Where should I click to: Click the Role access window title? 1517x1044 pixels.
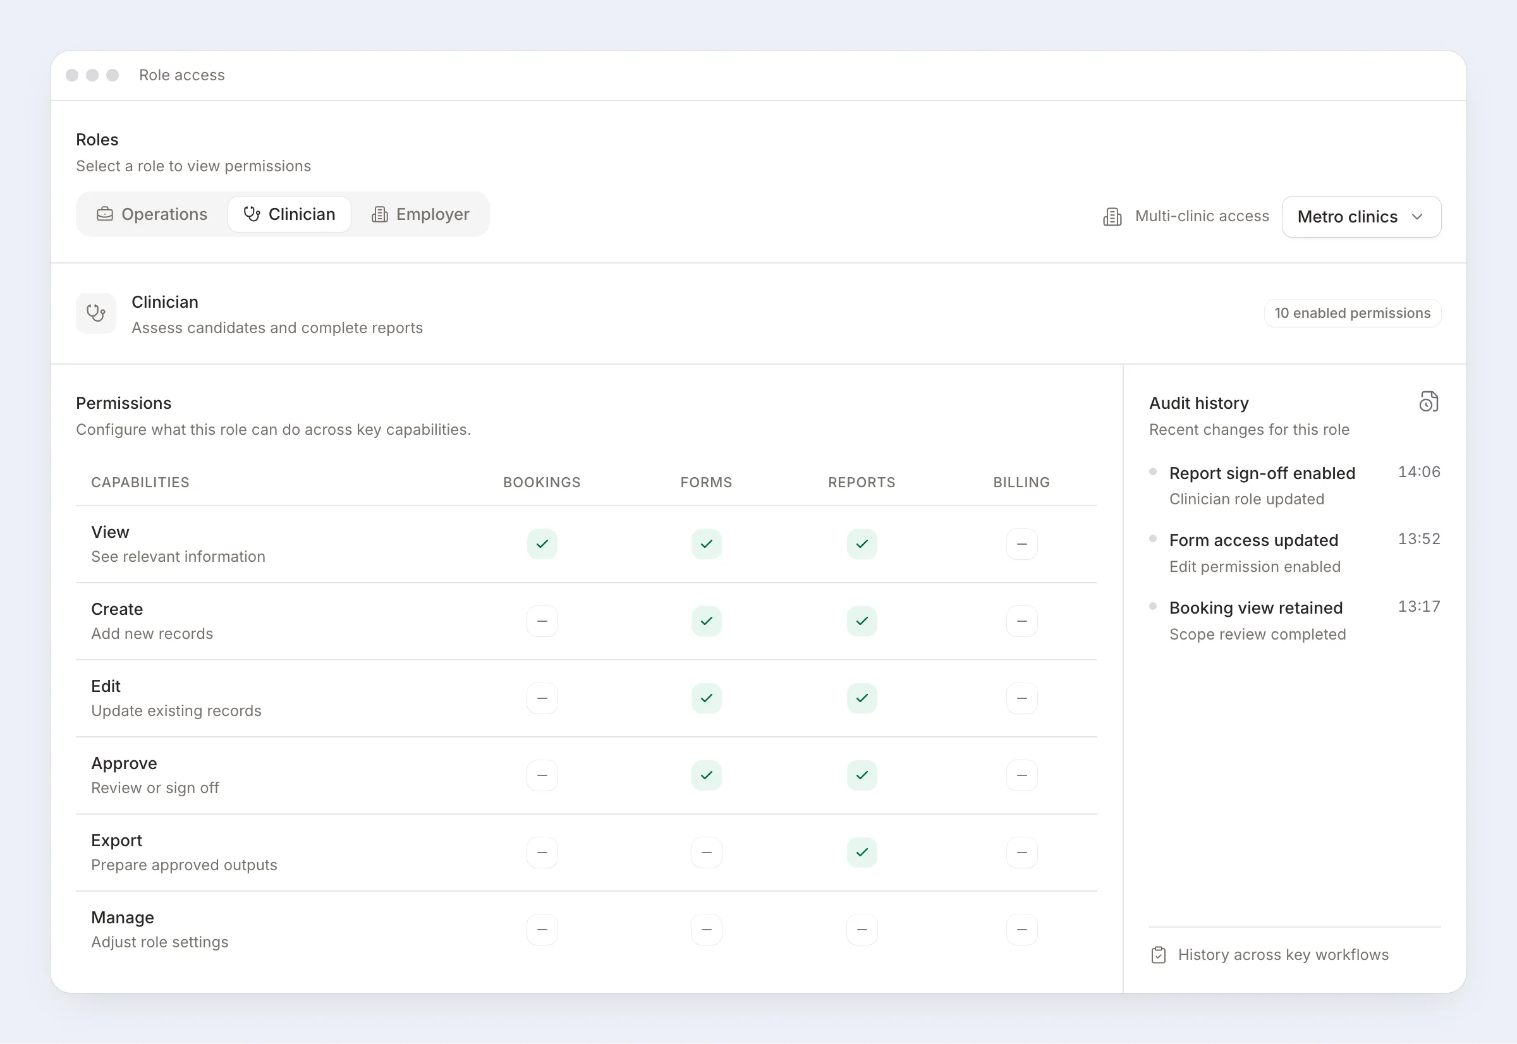pyautogui.click(x=182, y=75)
